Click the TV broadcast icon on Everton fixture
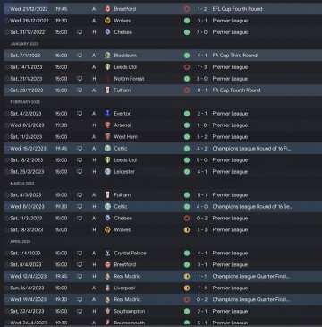The image size is (322, 327). (x=80, y=114)
